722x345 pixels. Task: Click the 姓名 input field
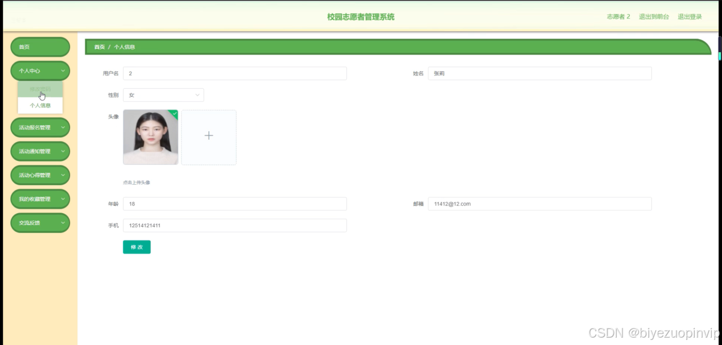[539, 73]
